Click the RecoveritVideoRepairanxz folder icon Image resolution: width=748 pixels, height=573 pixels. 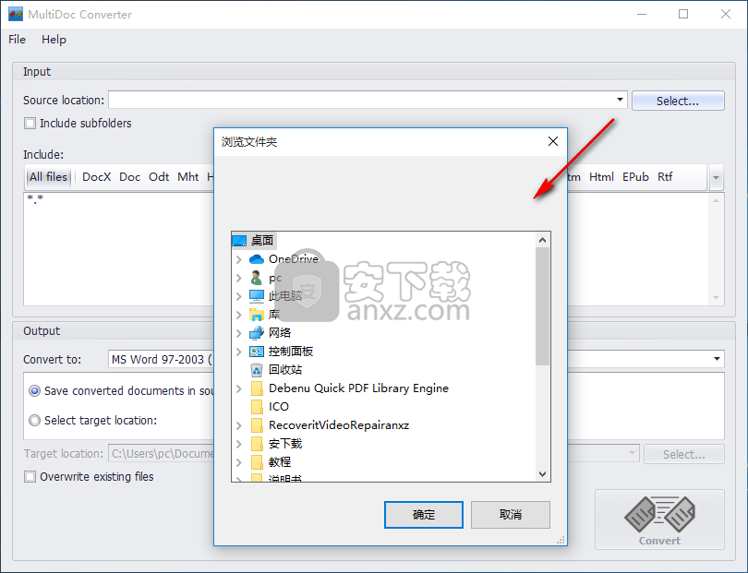coord(257,425)
